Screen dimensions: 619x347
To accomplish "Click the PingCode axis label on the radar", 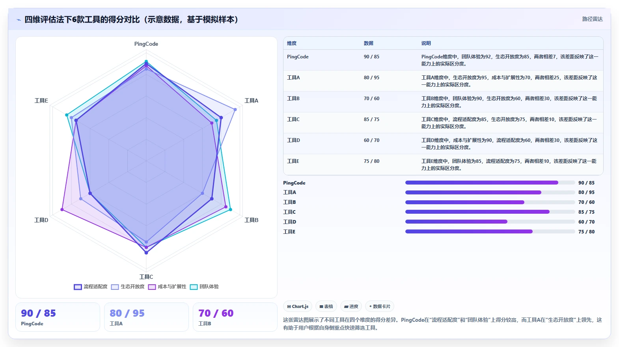I will coord(146,44).
